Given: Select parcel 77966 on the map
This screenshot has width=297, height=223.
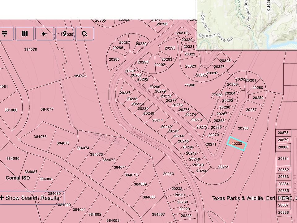Looking at the screenshot, I should [x=190, y=85].
